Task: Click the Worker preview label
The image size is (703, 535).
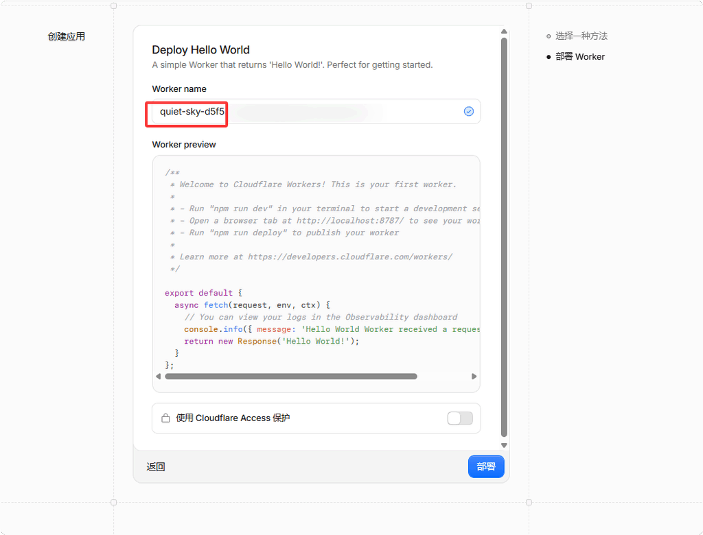Action: [x=184, y=144]
